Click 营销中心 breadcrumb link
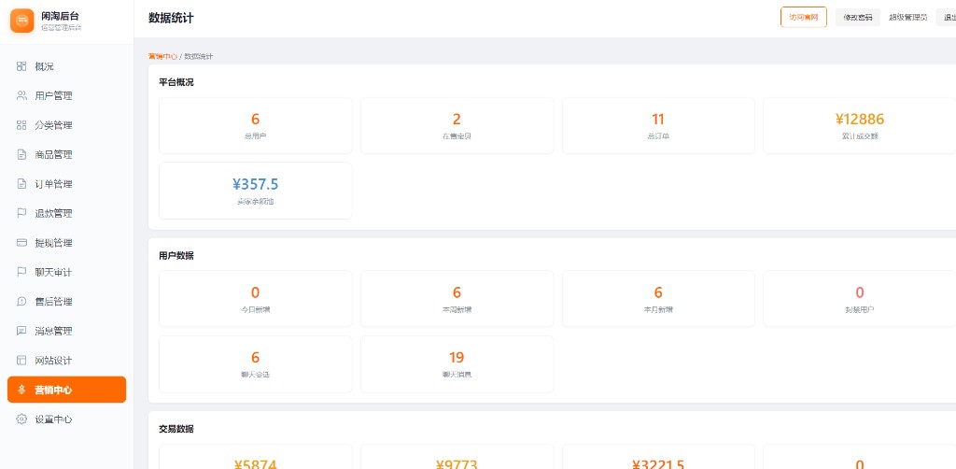This screenshot has width=956, height=469. [162, 56]
